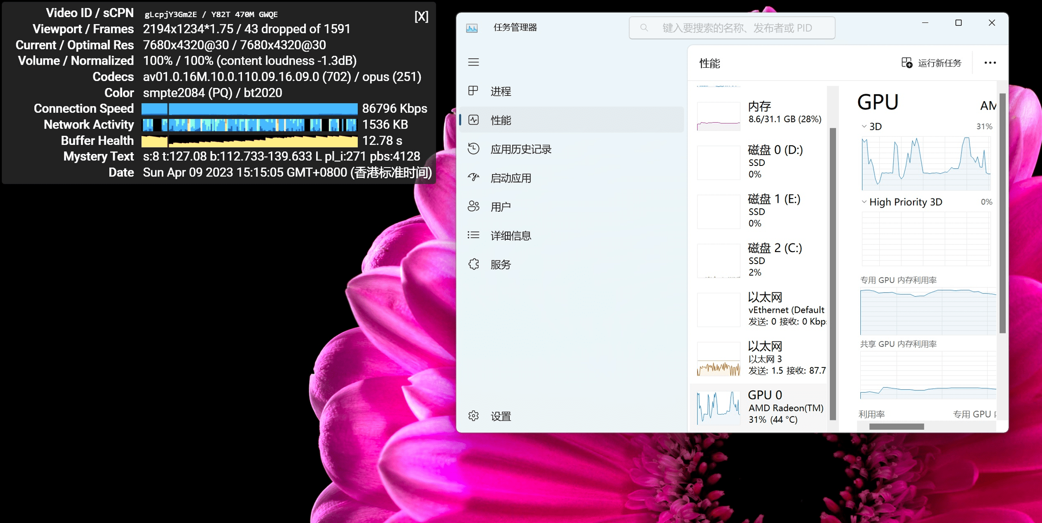The width and height of the screenshot is (1042, 523).
Task: Open 应用历史记录 app history icon
Action: tap(473, 149)
